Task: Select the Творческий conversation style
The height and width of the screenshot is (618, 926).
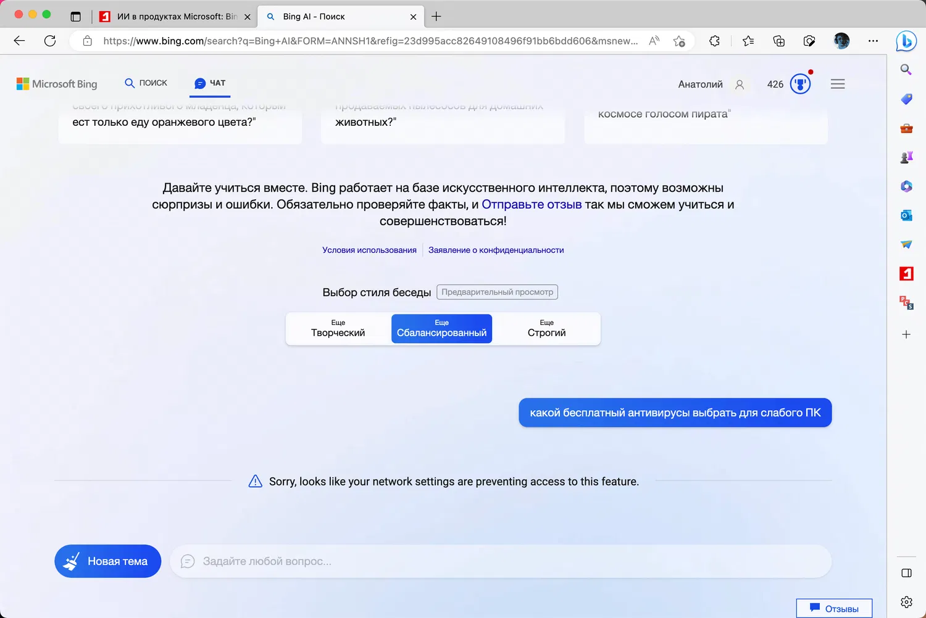Action: click(x=338, y=329)
